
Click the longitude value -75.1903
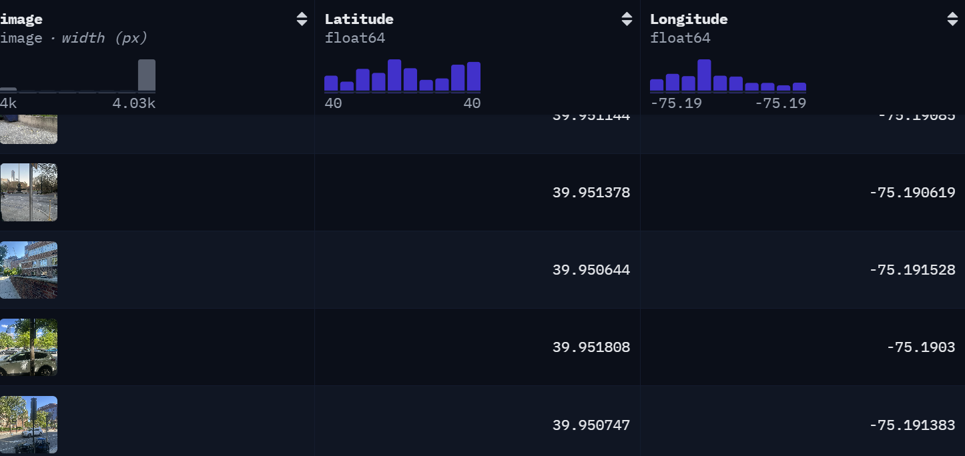[921, 347]
